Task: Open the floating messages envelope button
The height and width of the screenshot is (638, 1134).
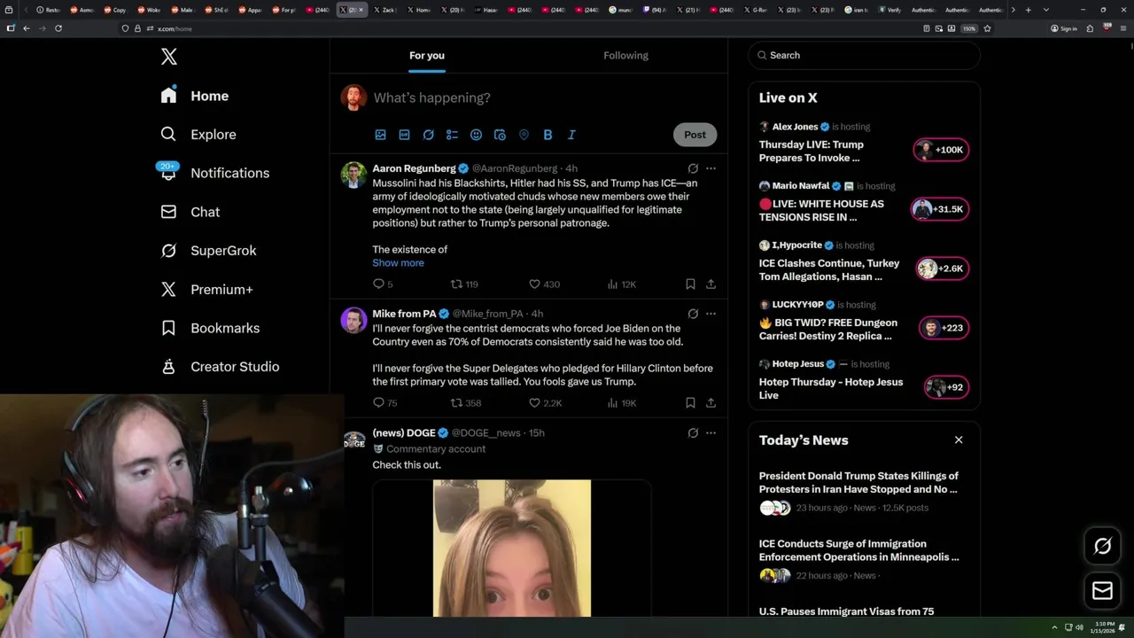Action: coord(1102,590)
